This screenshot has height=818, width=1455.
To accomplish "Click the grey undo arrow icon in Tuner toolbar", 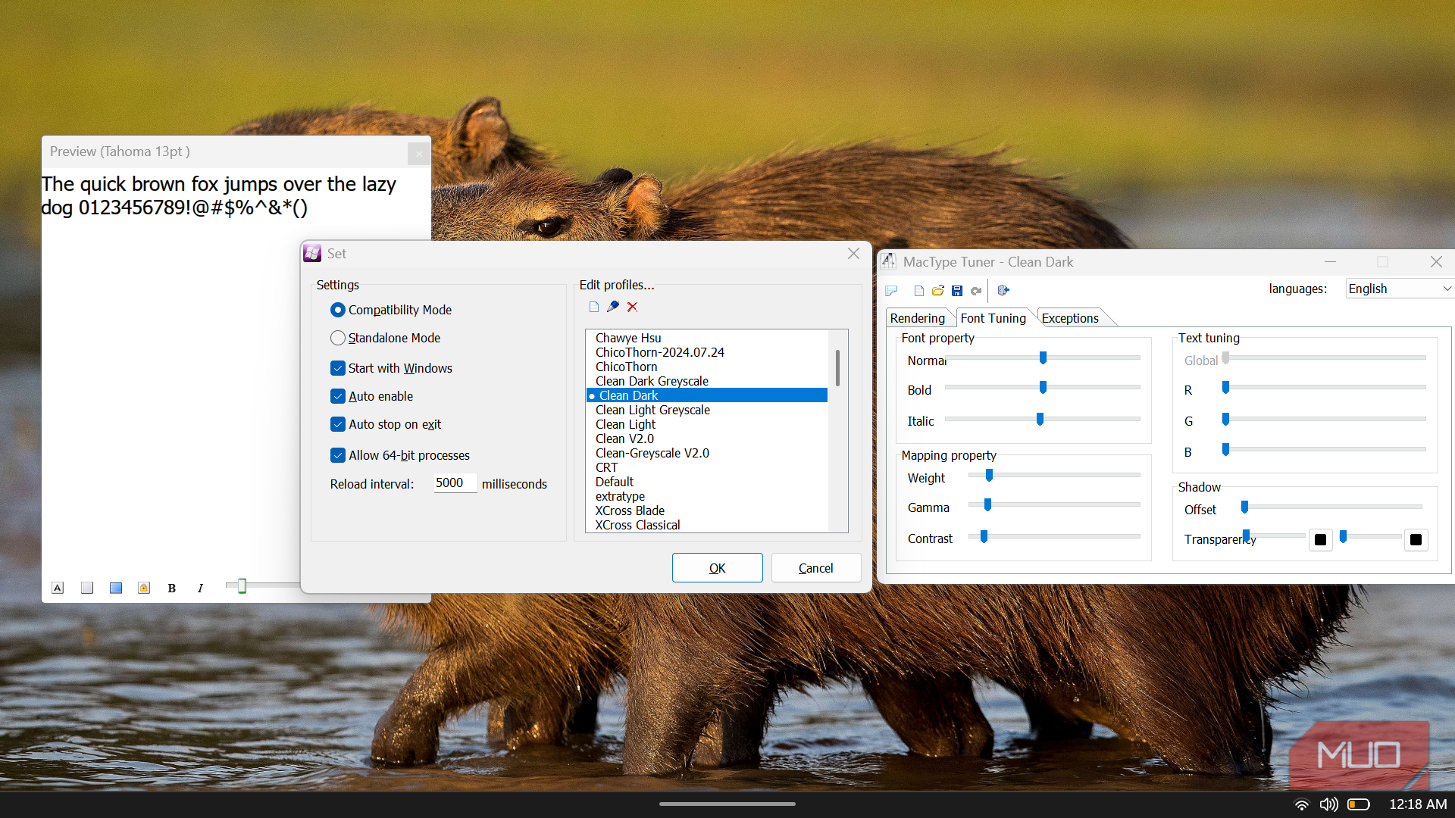I will coord(976,290).
